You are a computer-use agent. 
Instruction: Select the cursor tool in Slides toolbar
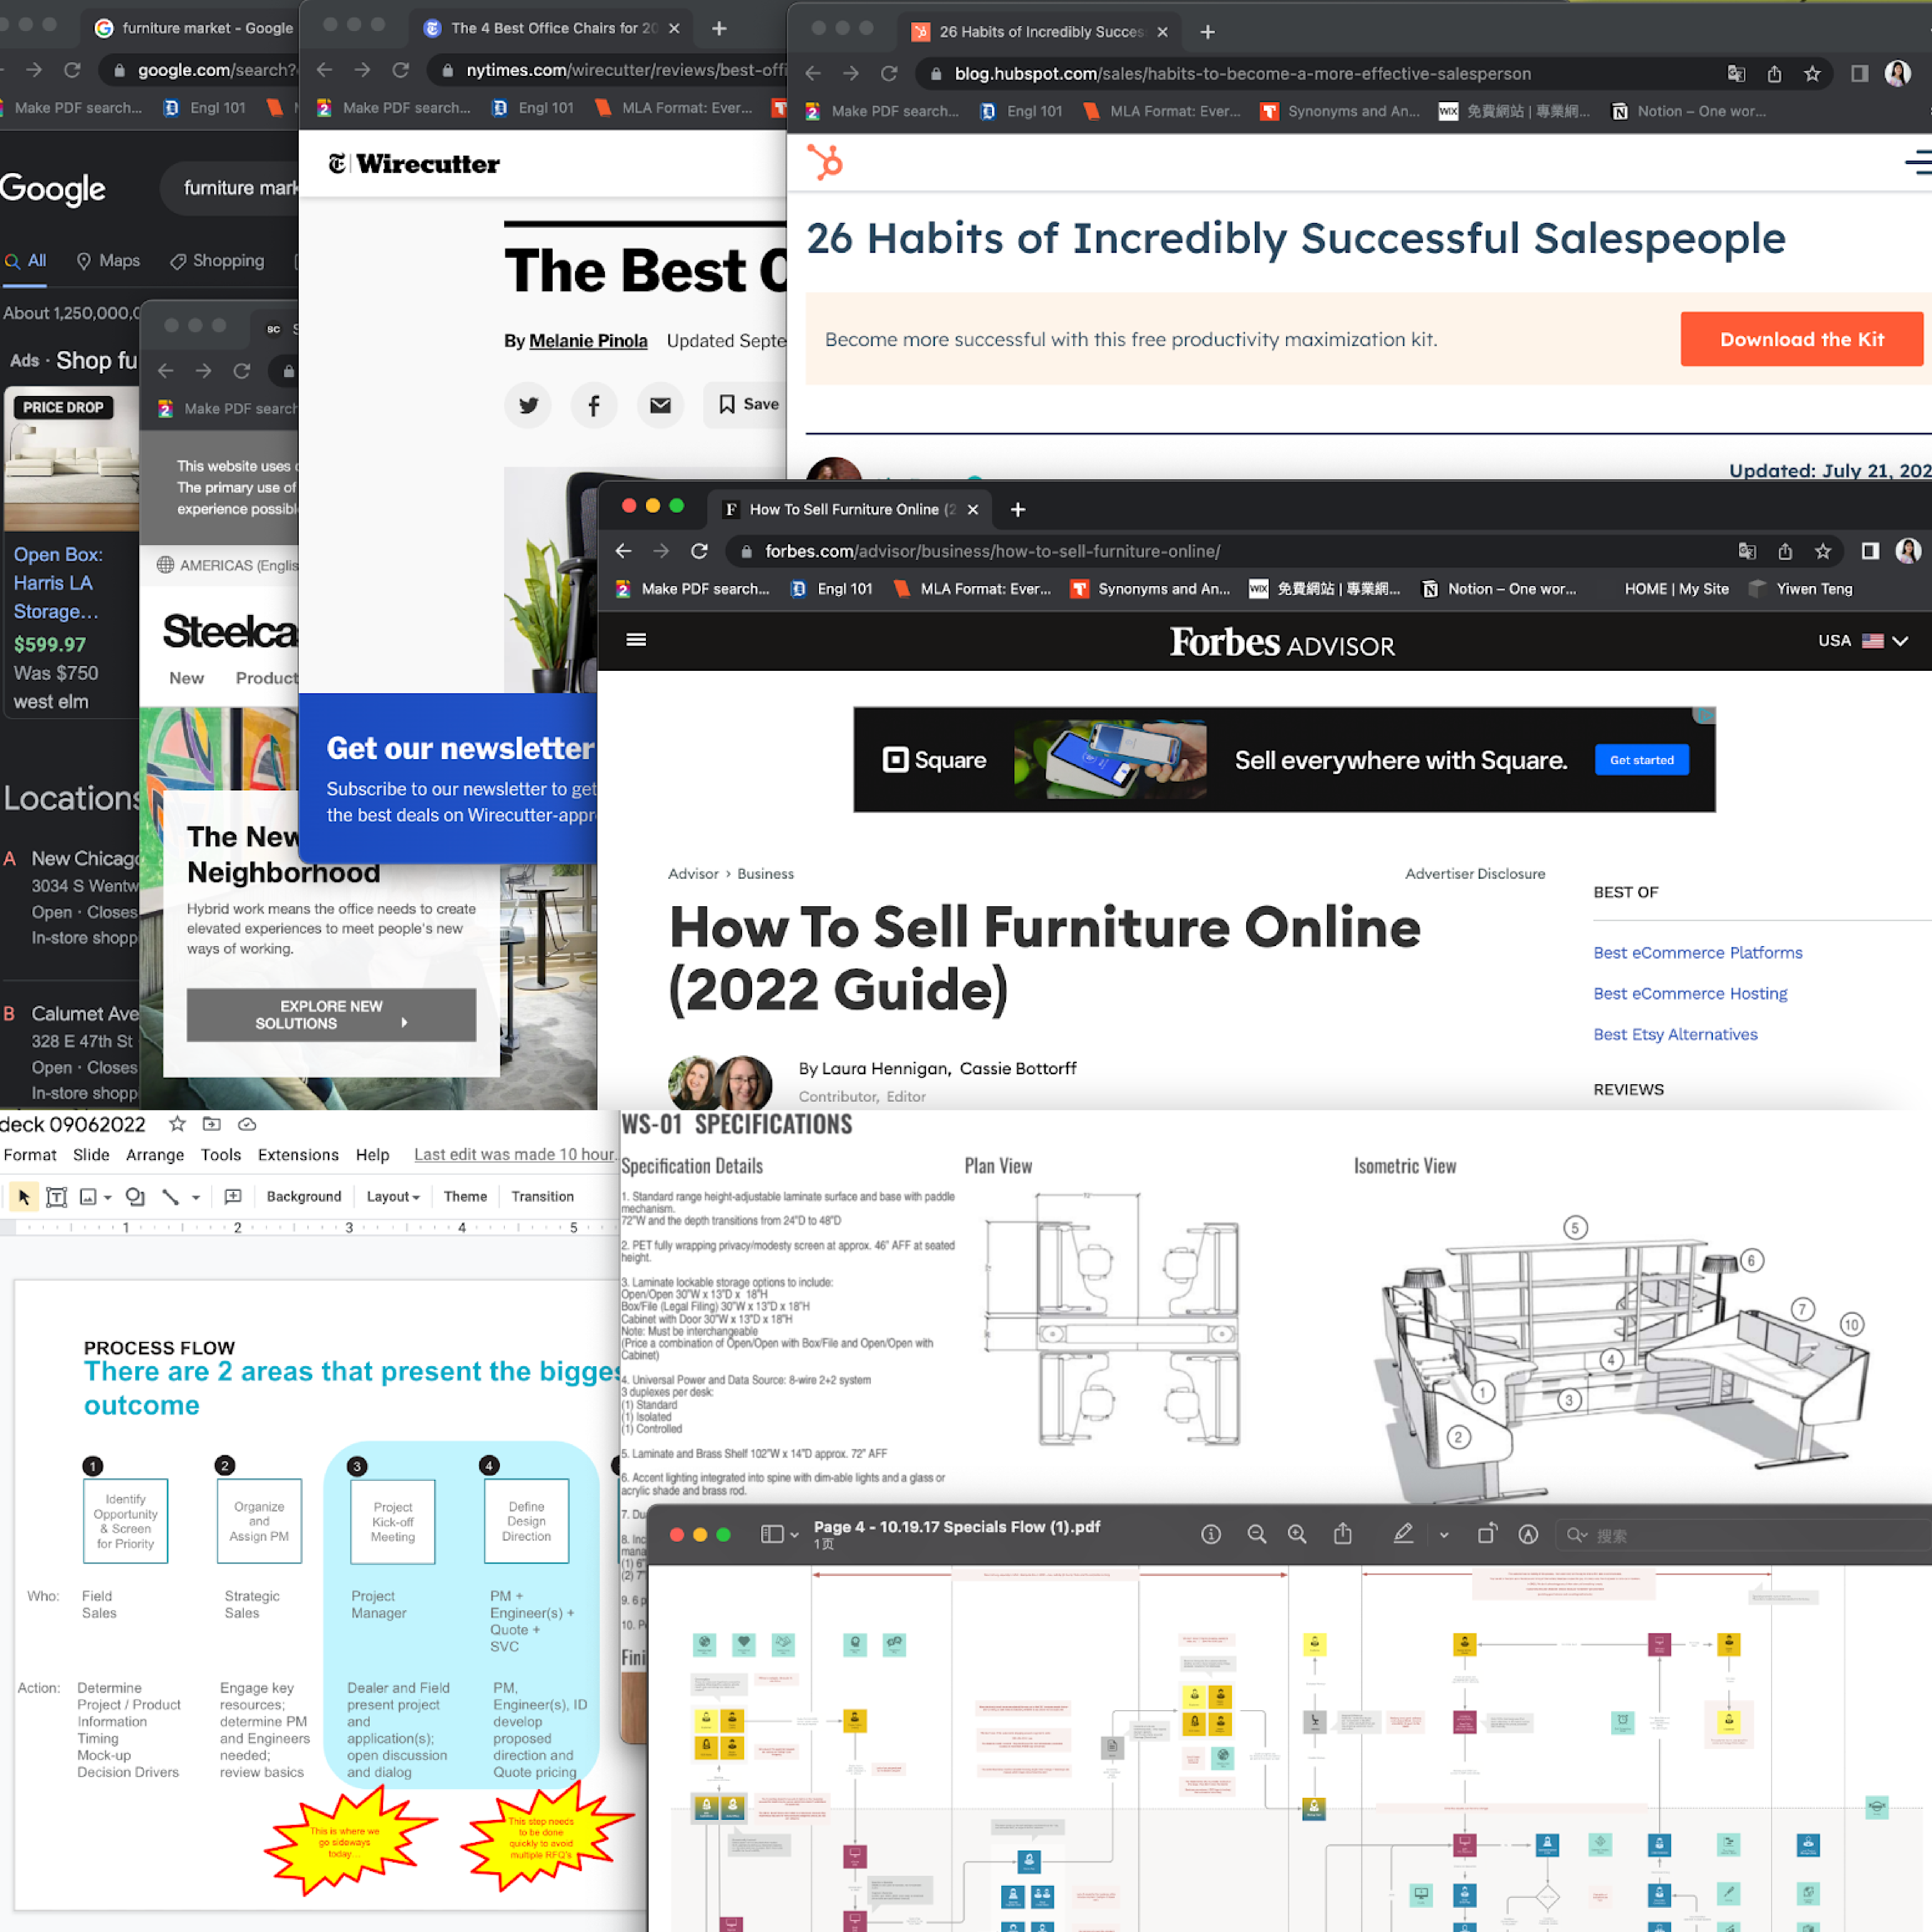(x=24, y=1197)
